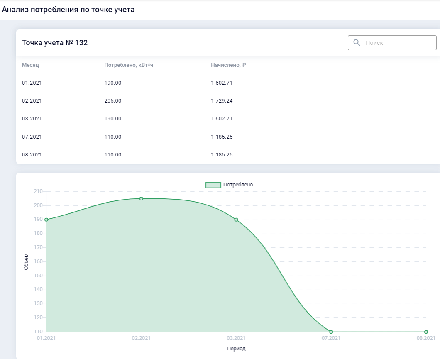Viewport: 440px width, 359px height.
Task: Select the 01.2021 month cell in table
Action: click(x=32, y=83)
